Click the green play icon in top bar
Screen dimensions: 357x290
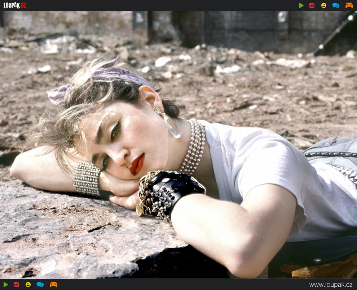click(301, 5)
